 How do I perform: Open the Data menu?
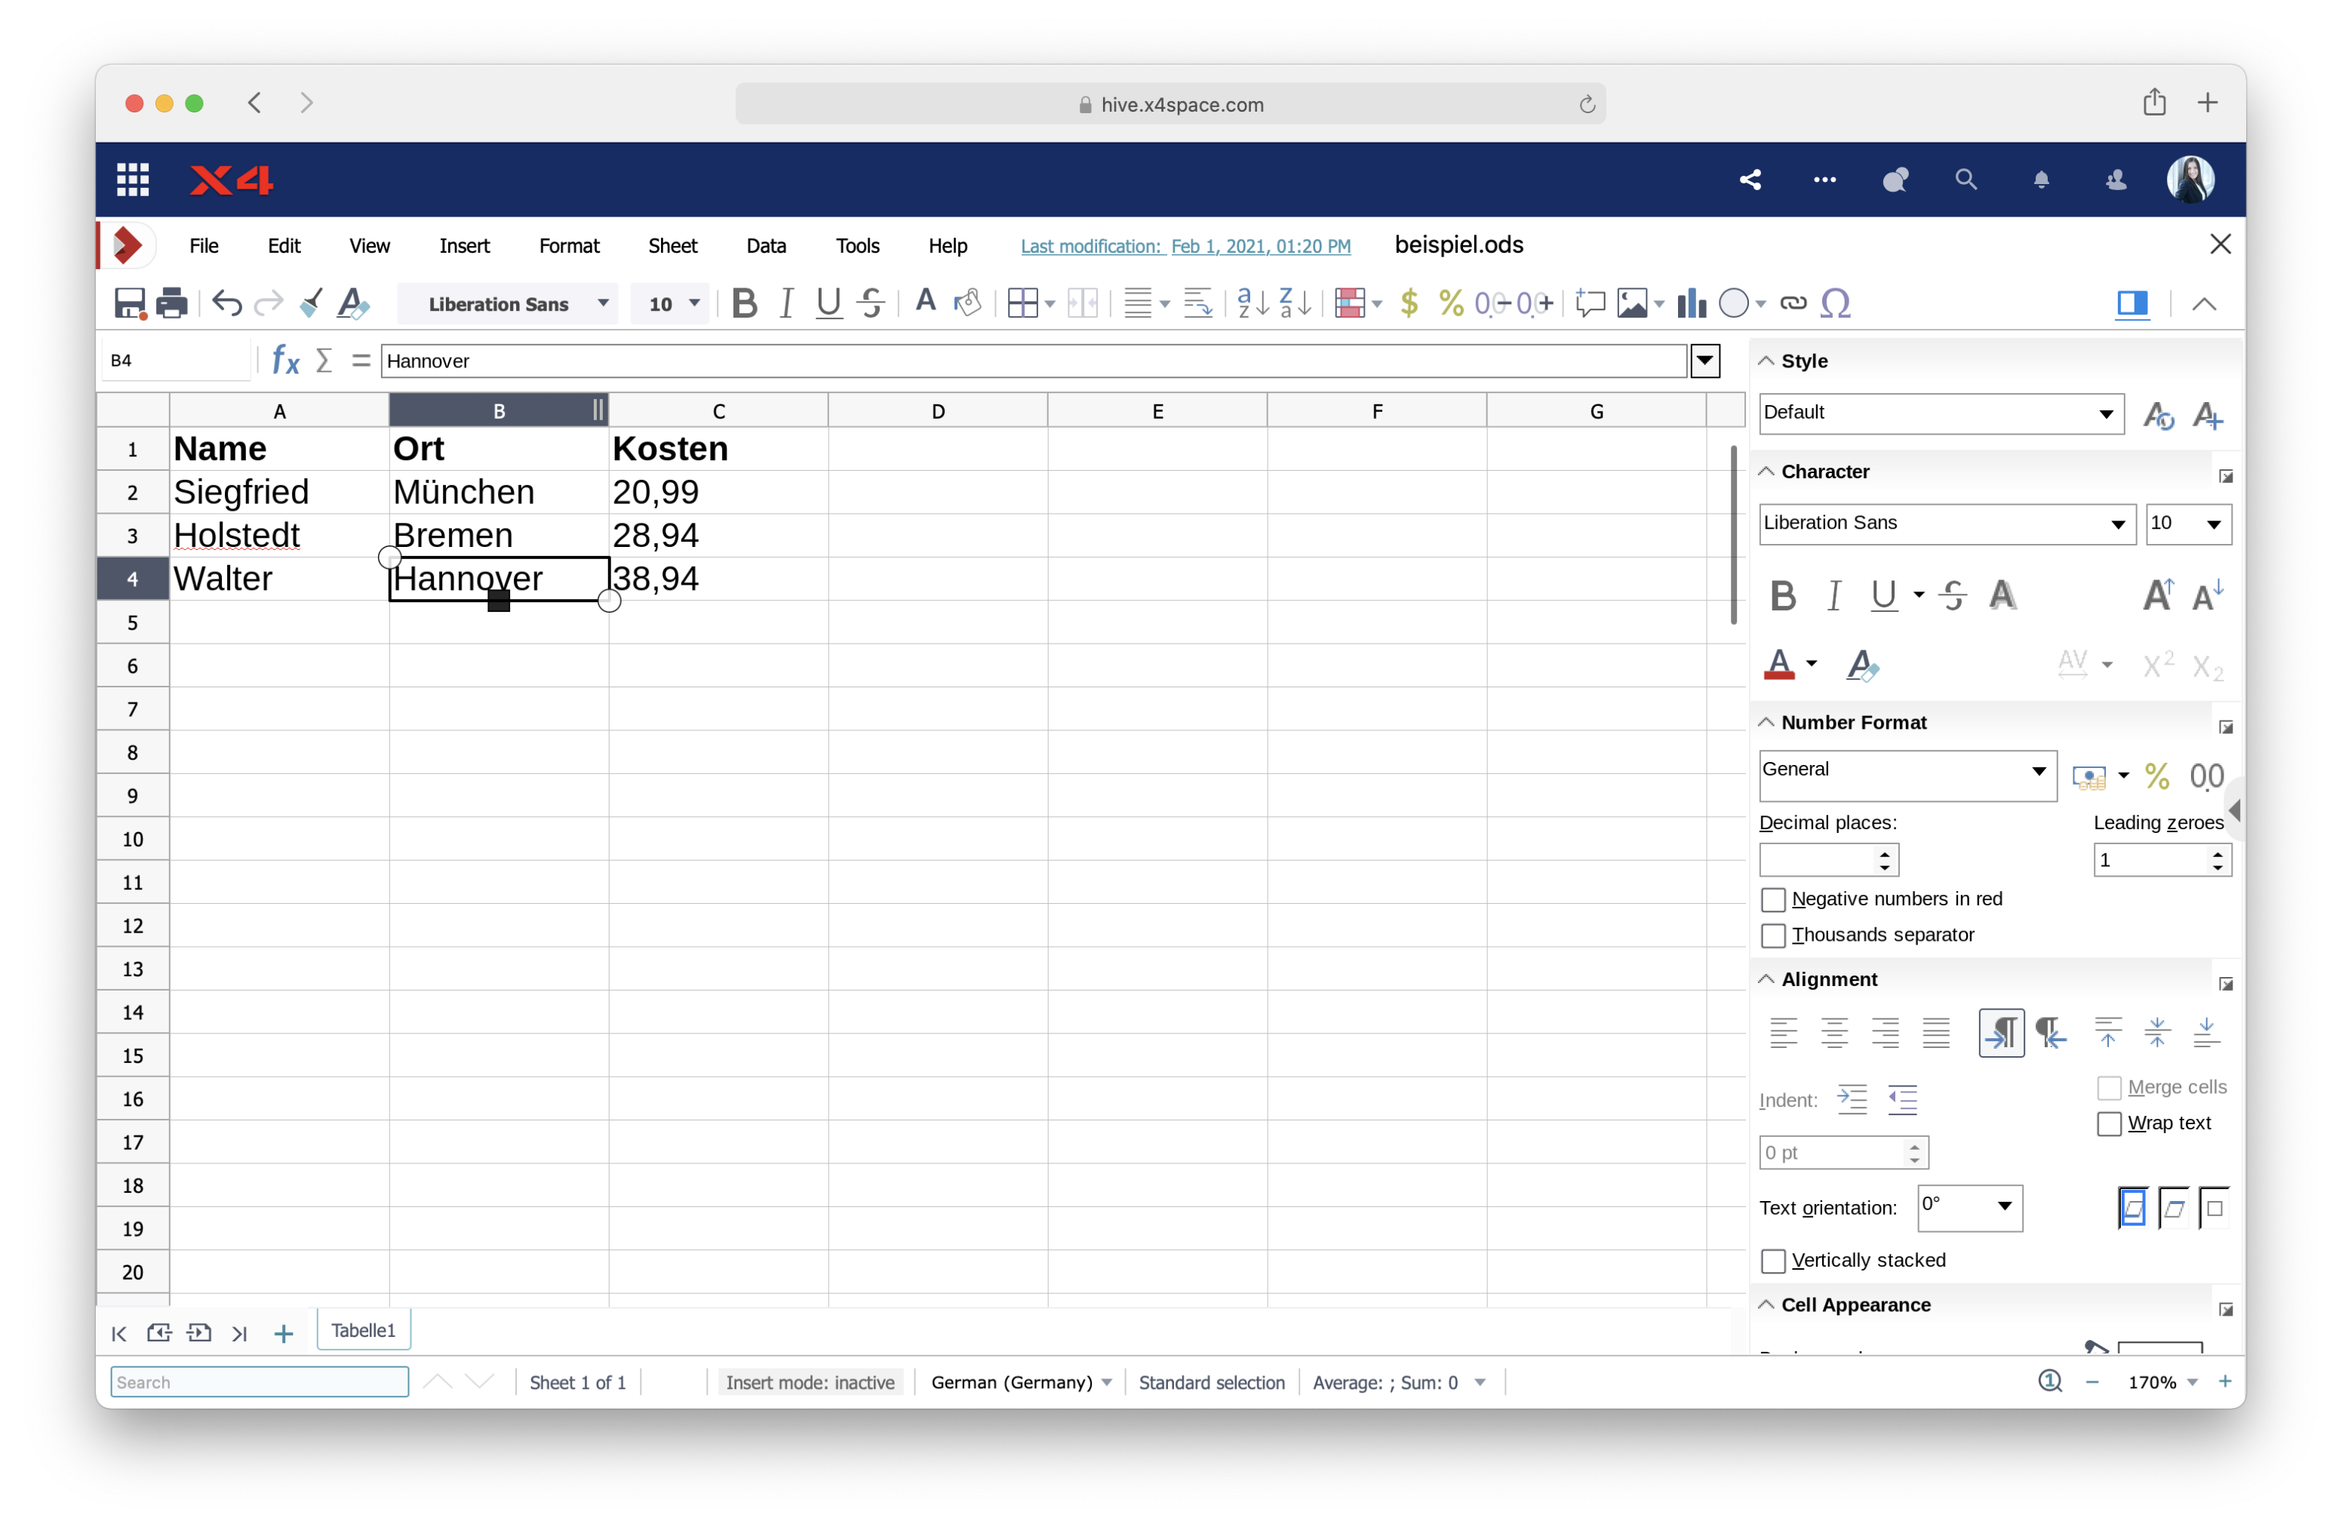click(x=766, y=246)
